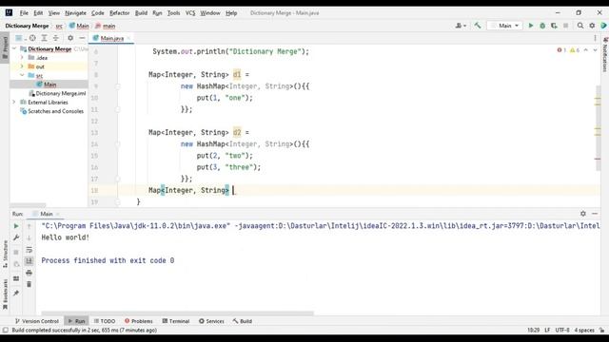The width and height of the screenshot is (609, 342).
Task: Build project with hammer icon
Action: pos(478,26)
